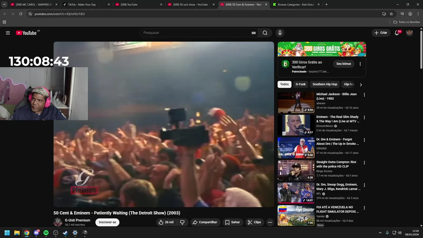Open the YouTube notifications bell
This screenshot has width=423, height=238.
tap(397, 33)
